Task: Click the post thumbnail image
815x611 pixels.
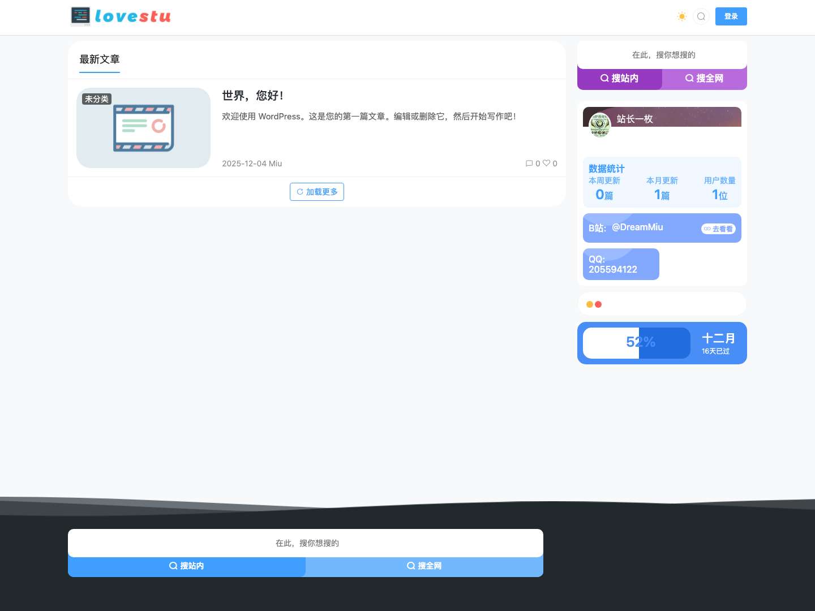Action: 143,128
